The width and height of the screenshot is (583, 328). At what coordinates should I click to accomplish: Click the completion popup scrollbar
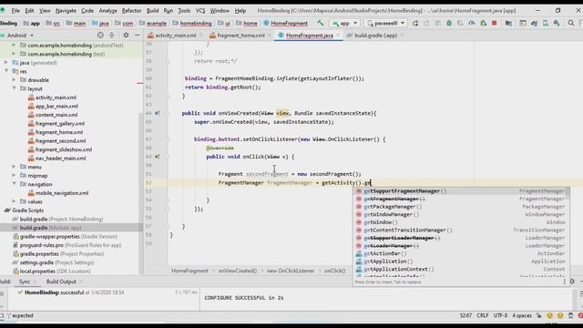click(x=568, y=193)
